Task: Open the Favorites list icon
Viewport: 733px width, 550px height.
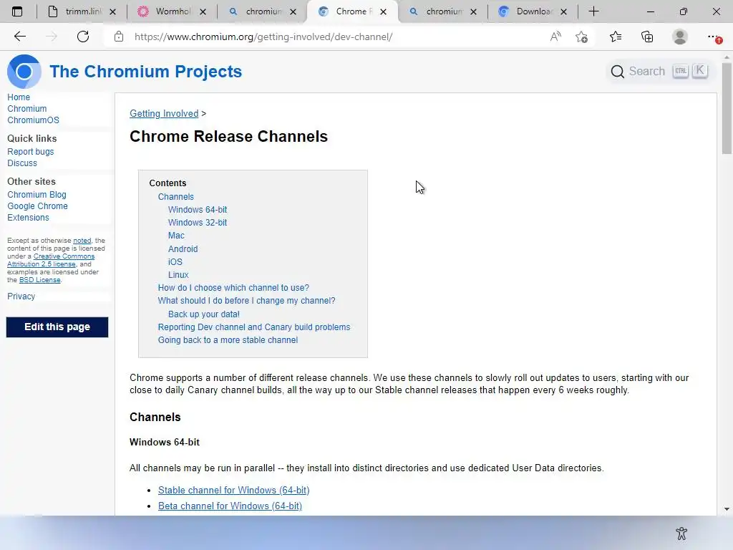Action: click(616, 37)
